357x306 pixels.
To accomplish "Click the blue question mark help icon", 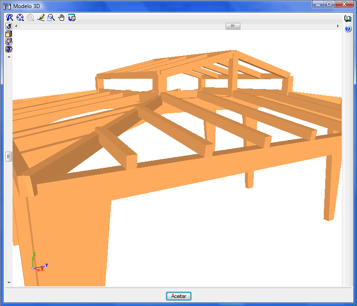I will pyautogui.click(x=348, y=29).
